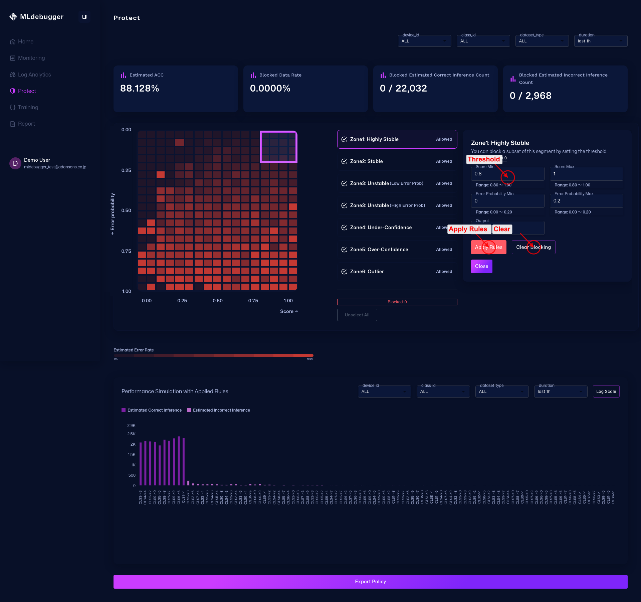Toggle the Zone2: Stable check icon
Viewport: 641px width, 602px height.
344,161
